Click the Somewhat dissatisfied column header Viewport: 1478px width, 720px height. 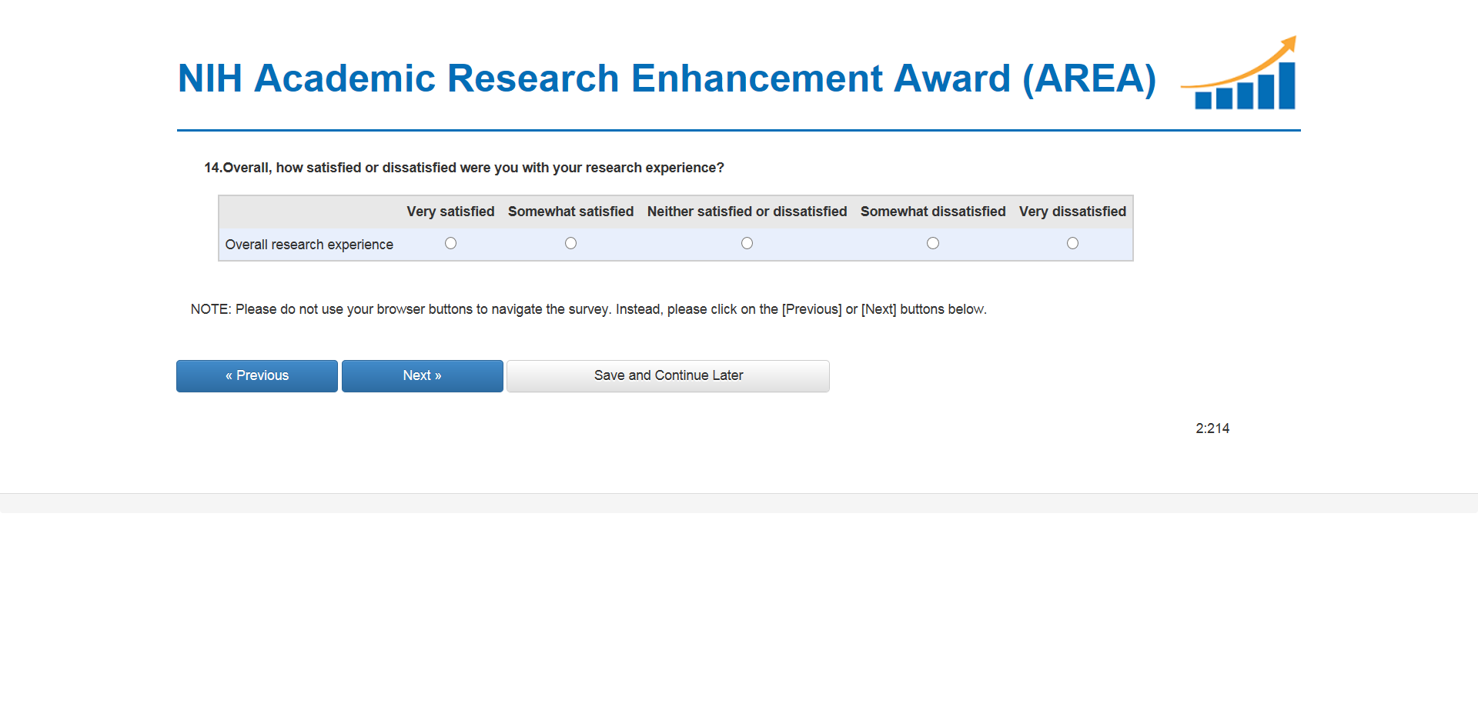(x=933, y=212)
